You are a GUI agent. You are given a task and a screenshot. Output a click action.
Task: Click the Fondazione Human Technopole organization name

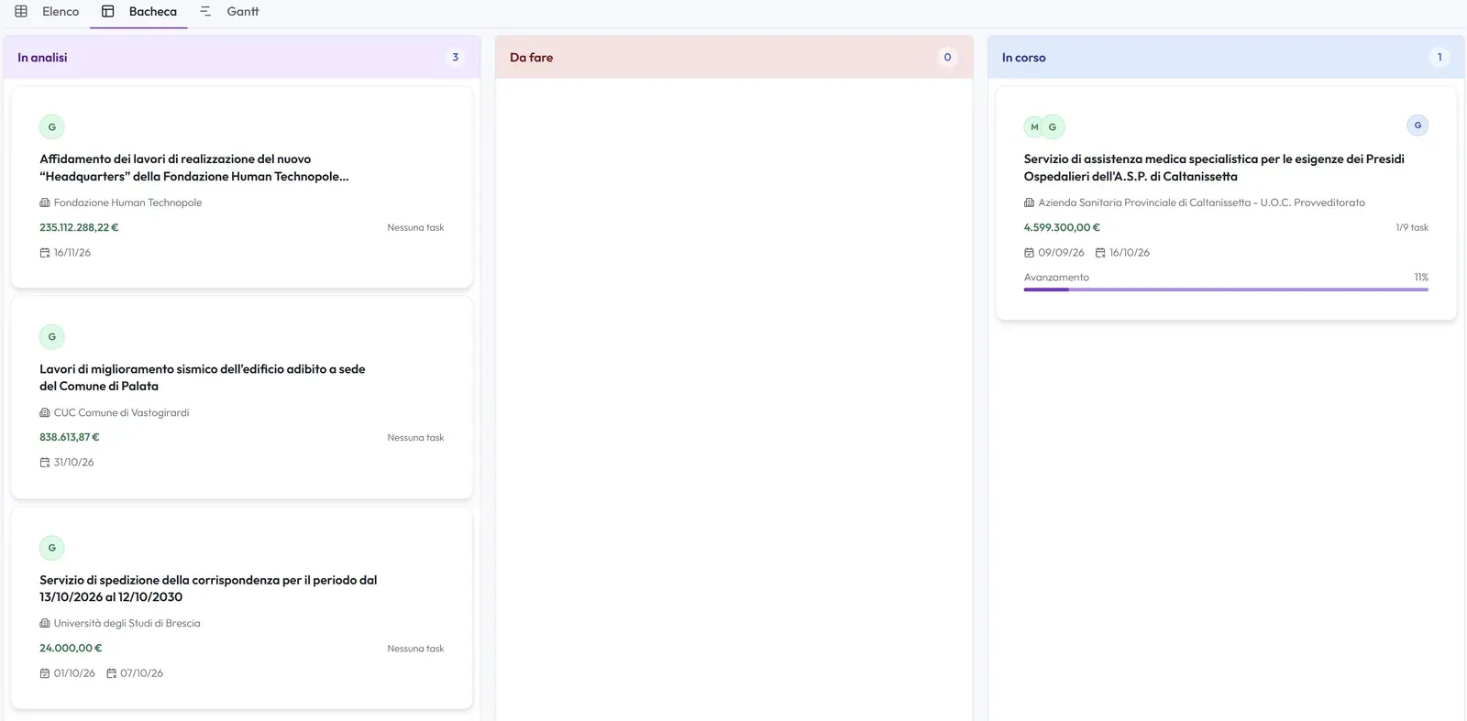[x=127, y=202]
